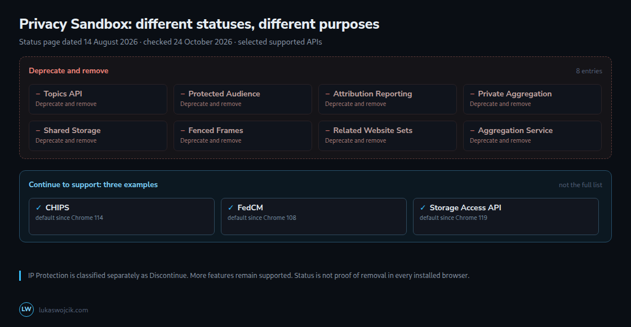Click 'Deprecate and remove' under Topics API

click(66, 104)
